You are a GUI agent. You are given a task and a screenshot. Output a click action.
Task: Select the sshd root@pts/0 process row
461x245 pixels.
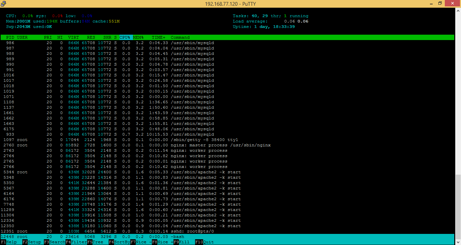click(x=135, y=231)
